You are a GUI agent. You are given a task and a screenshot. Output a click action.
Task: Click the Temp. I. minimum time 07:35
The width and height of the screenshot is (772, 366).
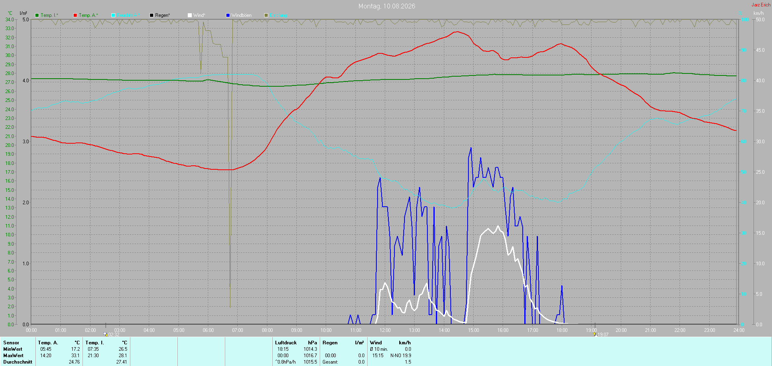tap(93, 349)
